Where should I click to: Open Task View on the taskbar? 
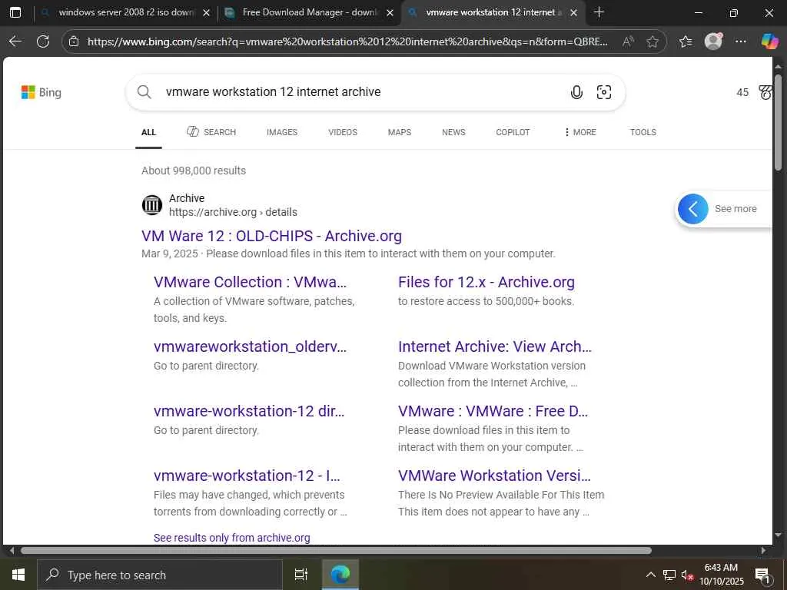click(301, 575)
